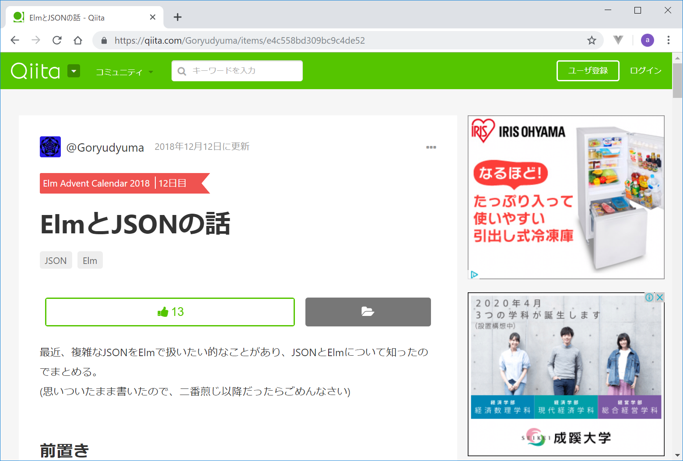Click the Goryudyuma author avatar
Viewport: 683px width, 461px height.
coord(50,147)
